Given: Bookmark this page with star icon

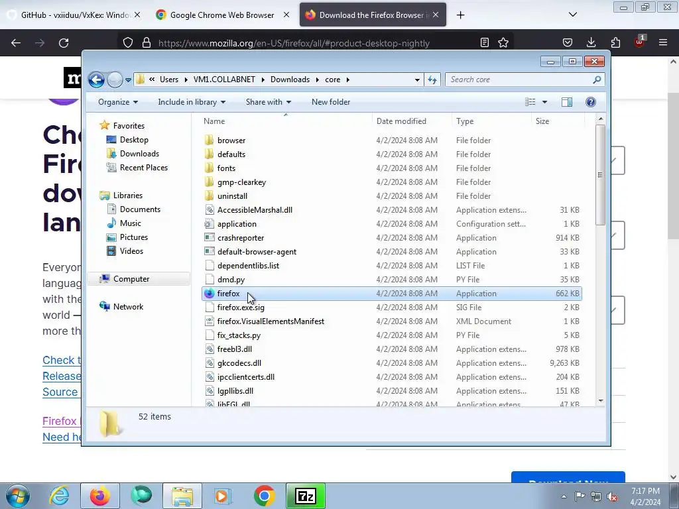Looking at the screenshot, I should (503, 42).
